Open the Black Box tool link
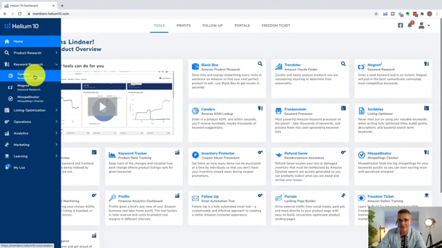The image size is (442, 248). (x=209, y=65)
